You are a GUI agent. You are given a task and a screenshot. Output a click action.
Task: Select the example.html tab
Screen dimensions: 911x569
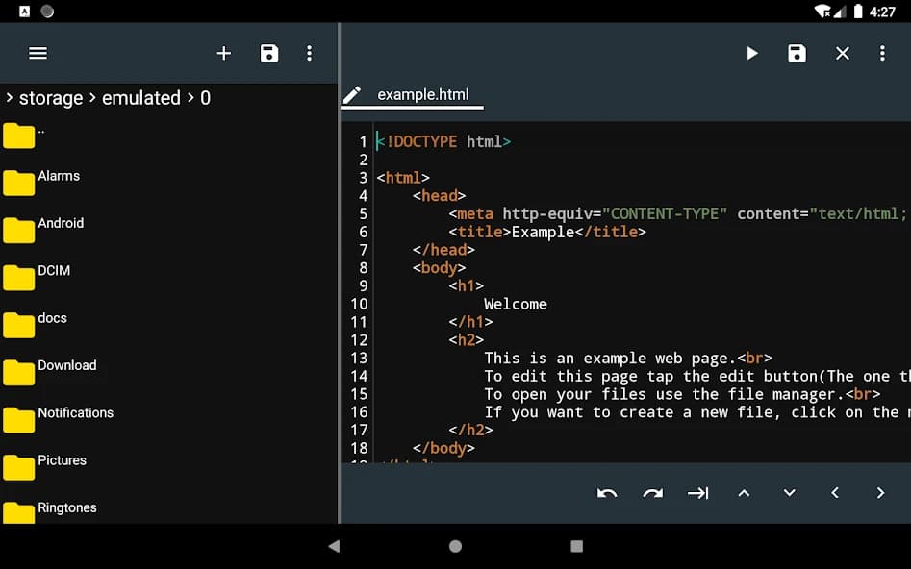coord(423,94)
